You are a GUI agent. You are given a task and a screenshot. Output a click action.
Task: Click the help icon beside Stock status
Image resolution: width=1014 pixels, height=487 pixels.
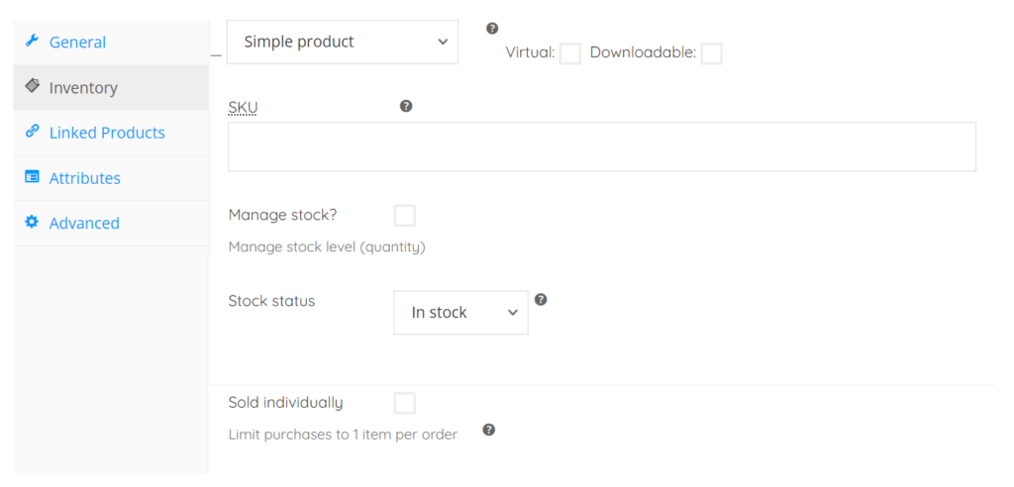(541, 299)
